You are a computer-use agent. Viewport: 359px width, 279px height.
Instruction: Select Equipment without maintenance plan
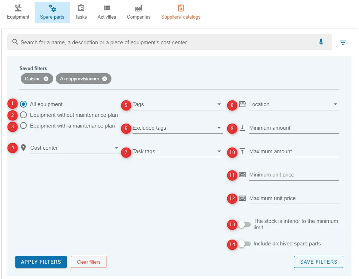tap(23, 115)
